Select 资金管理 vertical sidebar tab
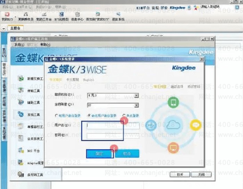The width and height of the screenshot is (243, 189). pyautogui.click(x=4, y=86)
